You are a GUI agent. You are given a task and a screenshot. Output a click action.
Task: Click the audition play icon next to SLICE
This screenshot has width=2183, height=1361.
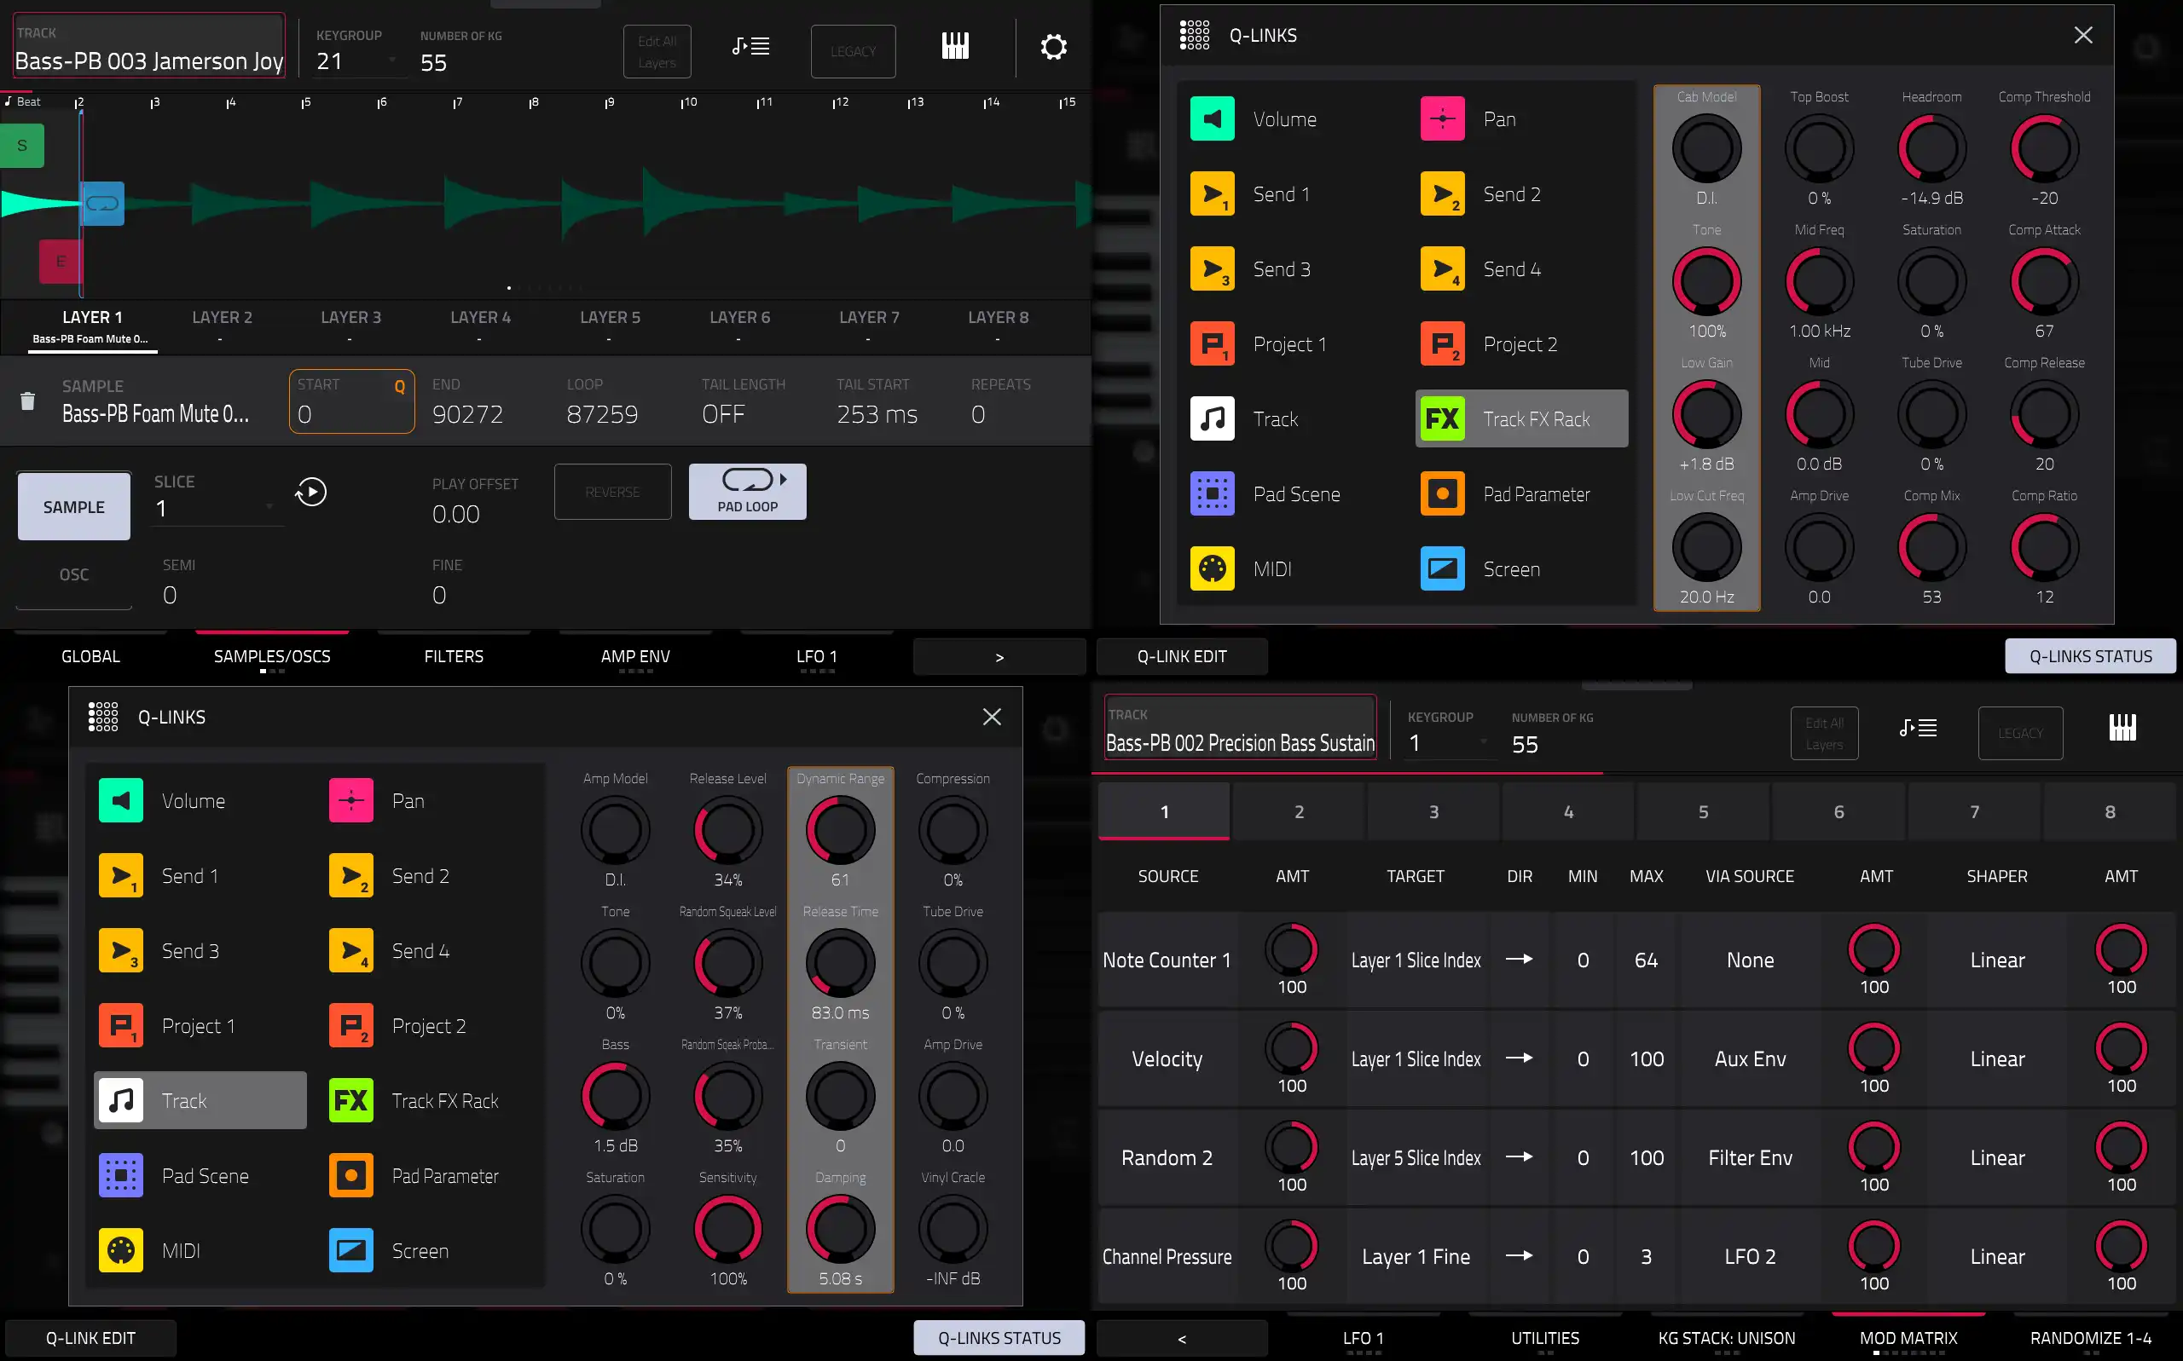(310, 492)
